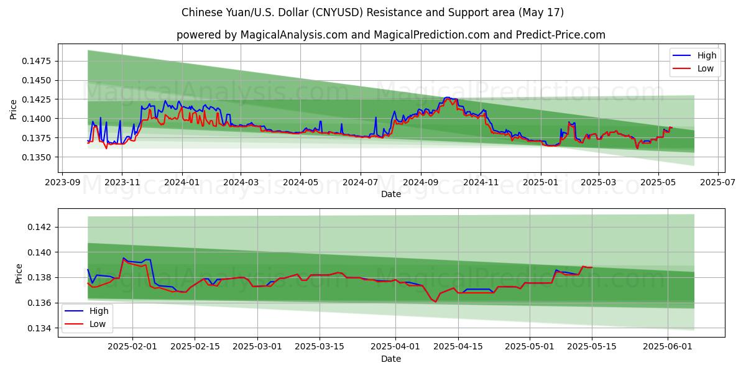
Task: Click the bottom chart's 'Date' axis label
Action: tap(391, 359)
